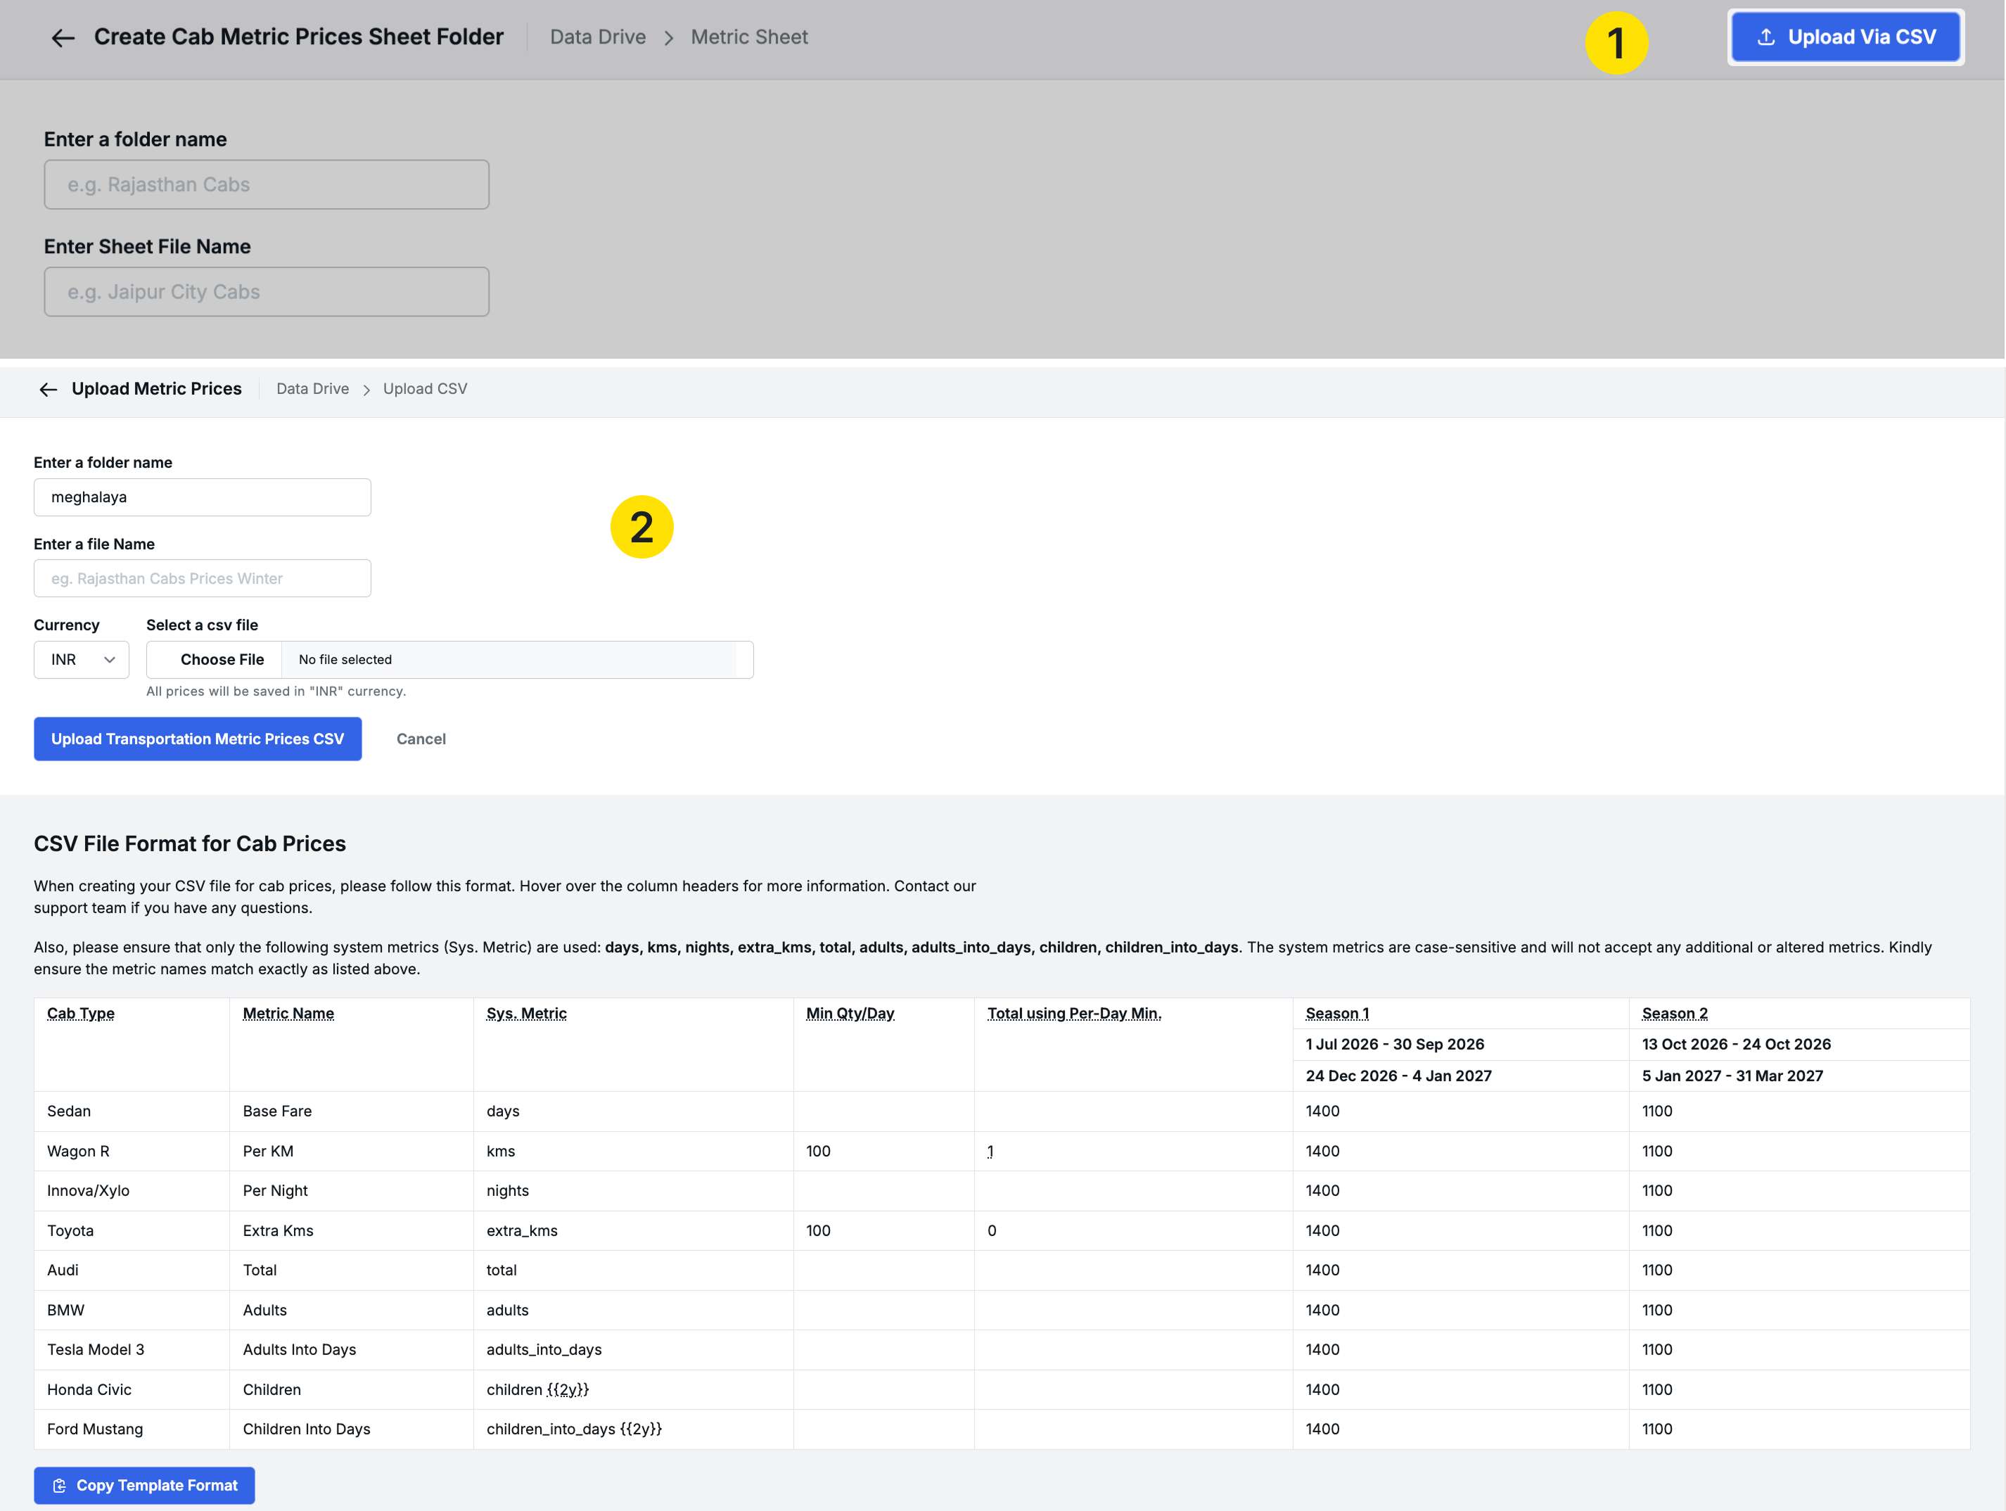Click the folder name field containing meghalaya
This screenshot has width=2006, height=1511.
click(x=201, y=497)
